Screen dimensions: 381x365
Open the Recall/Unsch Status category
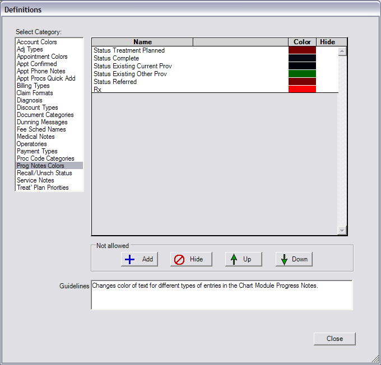coord(44,173)
